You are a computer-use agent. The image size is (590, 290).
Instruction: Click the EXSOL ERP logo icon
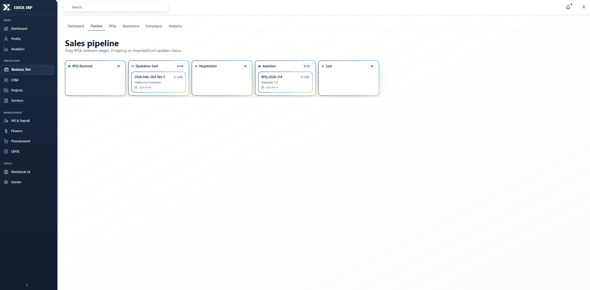coord(7,7)
